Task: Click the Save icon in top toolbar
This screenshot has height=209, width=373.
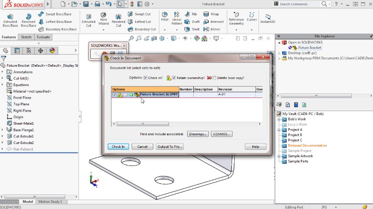Action: [x=85, y=4]
